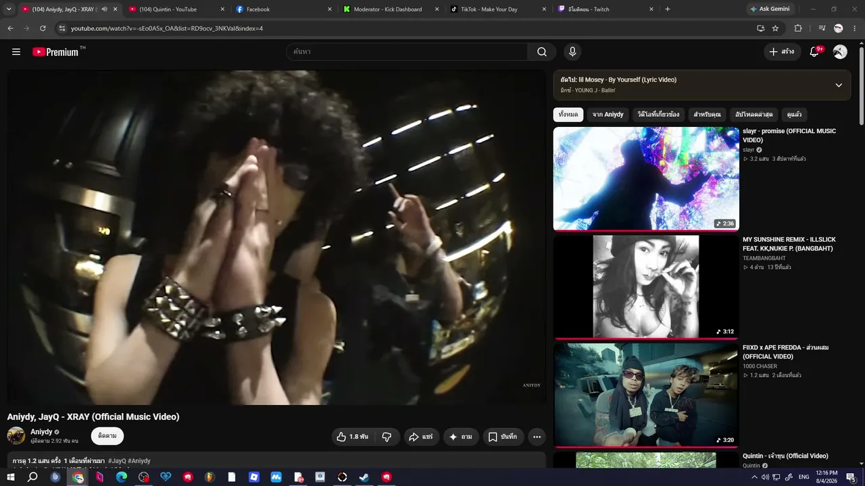Open the browser extensions menu
This screenshot has width=865, height=486.
coord(798,28)
